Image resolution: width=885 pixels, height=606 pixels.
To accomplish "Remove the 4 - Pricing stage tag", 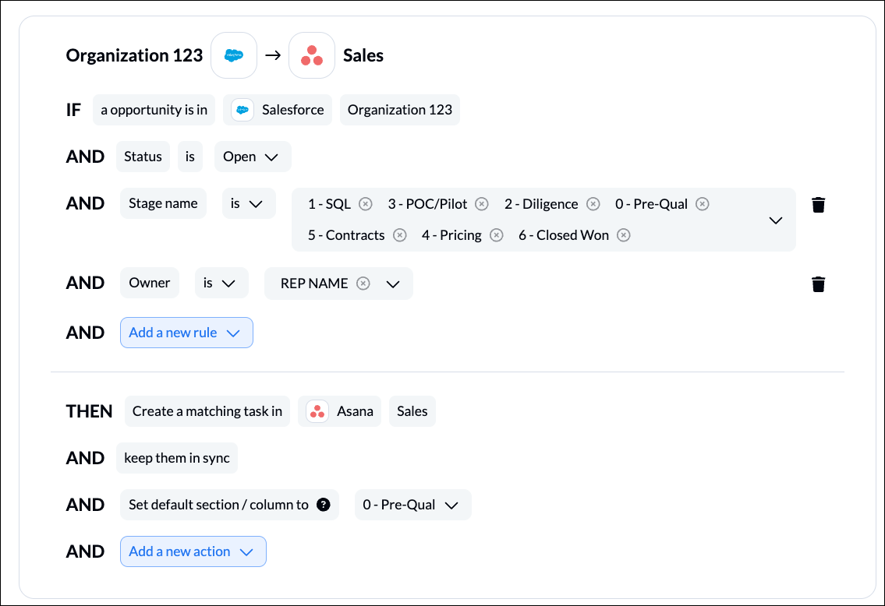I will 496,235.
